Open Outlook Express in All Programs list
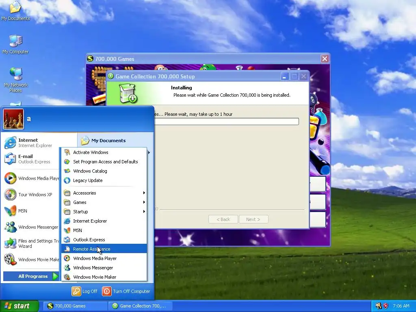This screenshot has width=416, height=312. click(x=104, y=240)
